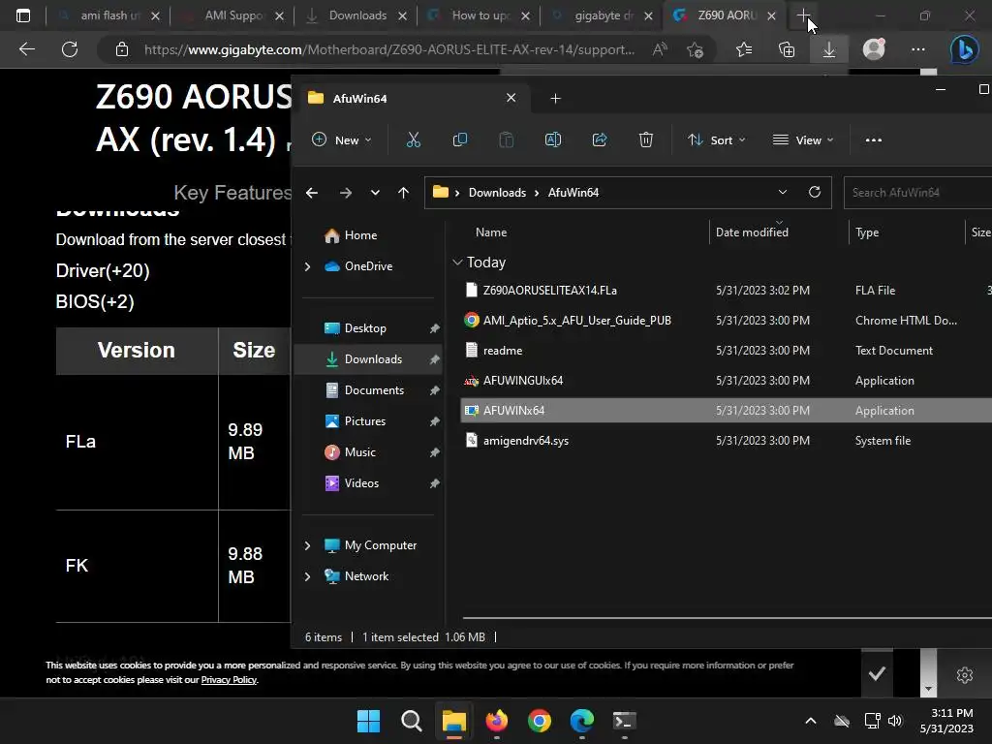Select Home in the navigation pane
Screen dimensions: 992x744
tap(360, 235)
